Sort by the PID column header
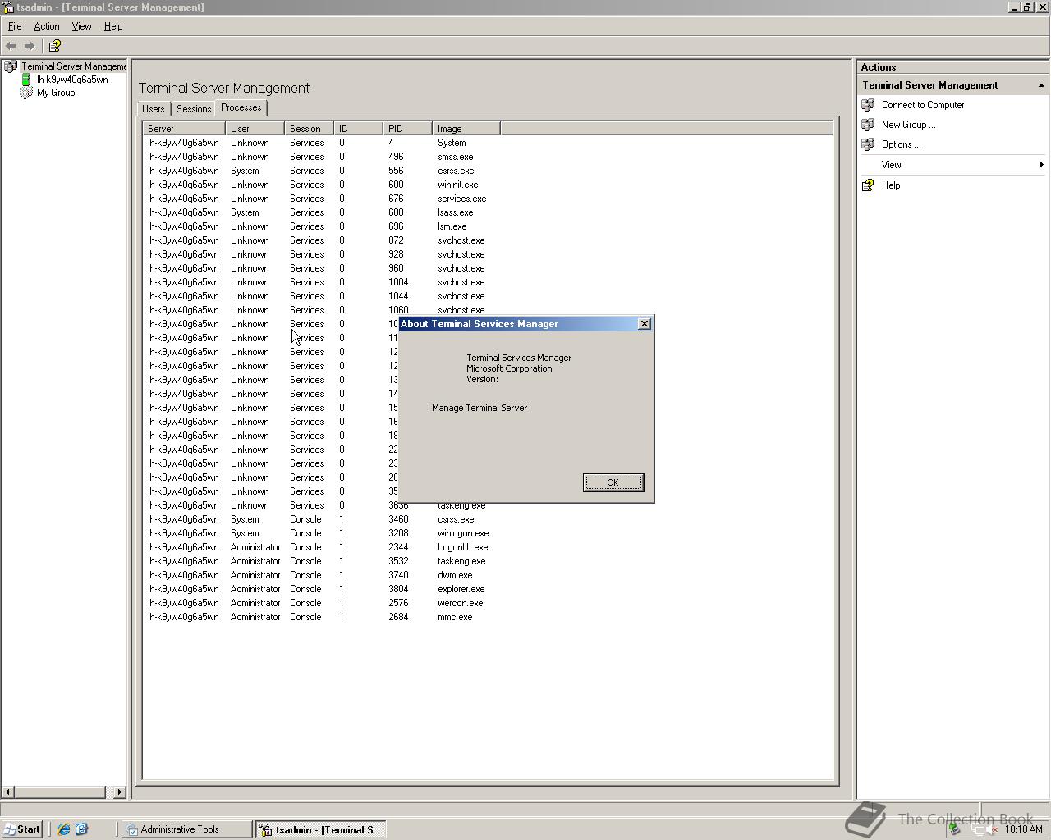The height and width of the screenshot is (840, 1051). [407, 129]
